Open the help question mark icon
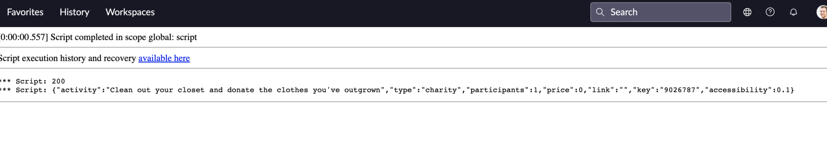The image size is (827, 167). [x=770, y=12]
